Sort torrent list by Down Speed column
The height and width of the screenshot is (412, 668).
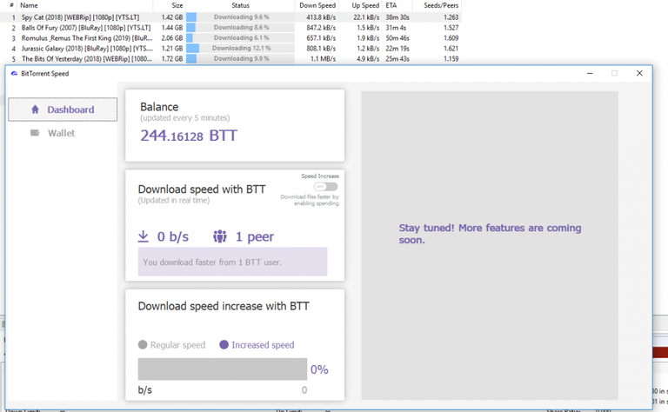tap(317, 5)
